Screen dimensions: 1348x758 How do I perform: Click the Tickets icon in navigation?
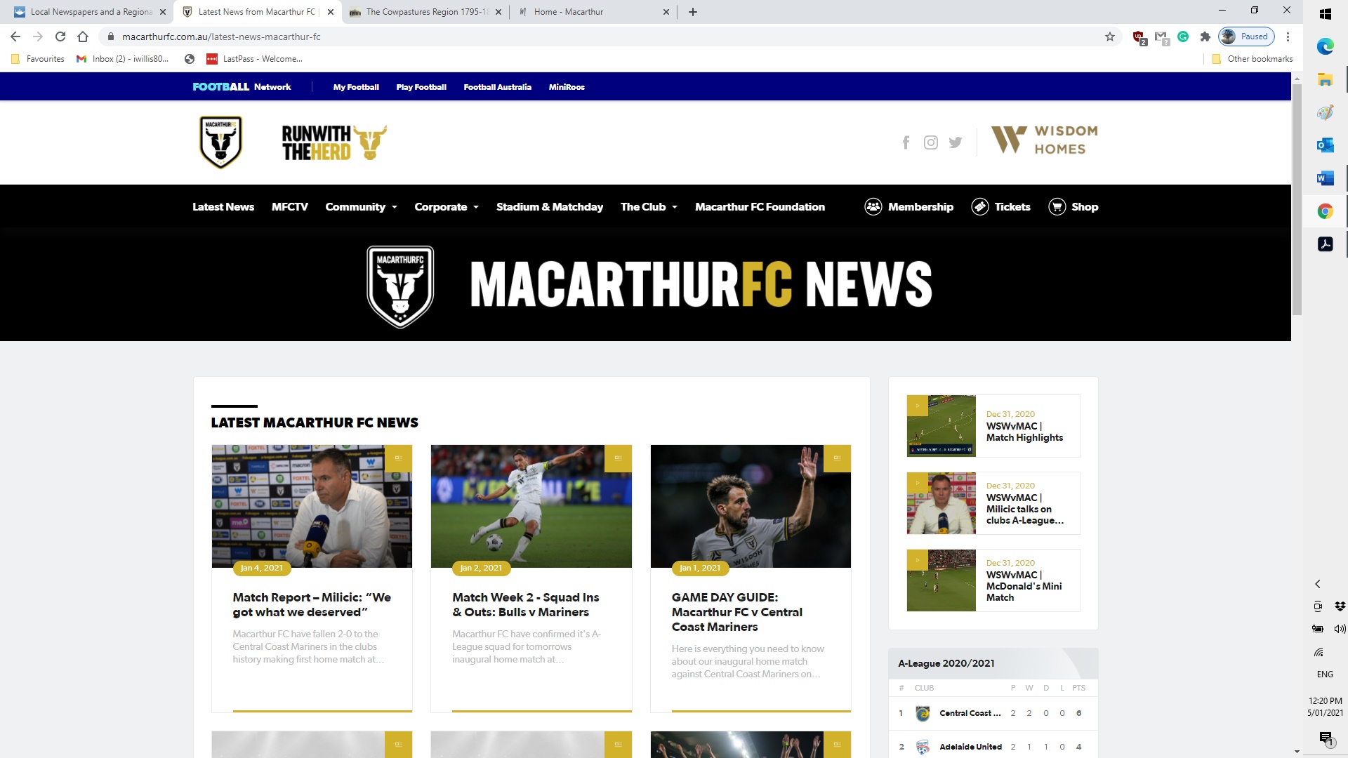click(979, 206)
